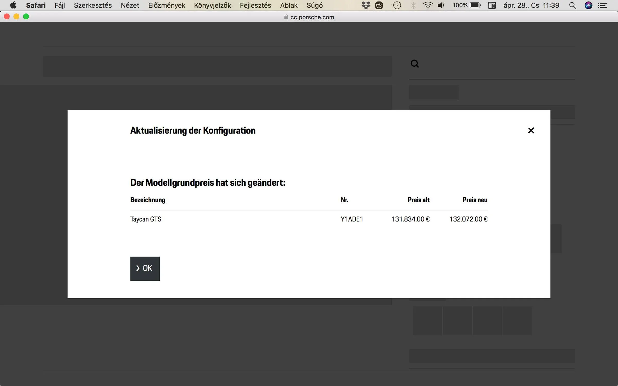Click the green fullscreen window button
The width and height of the screenshot is (618, 386).
(26, 16)
